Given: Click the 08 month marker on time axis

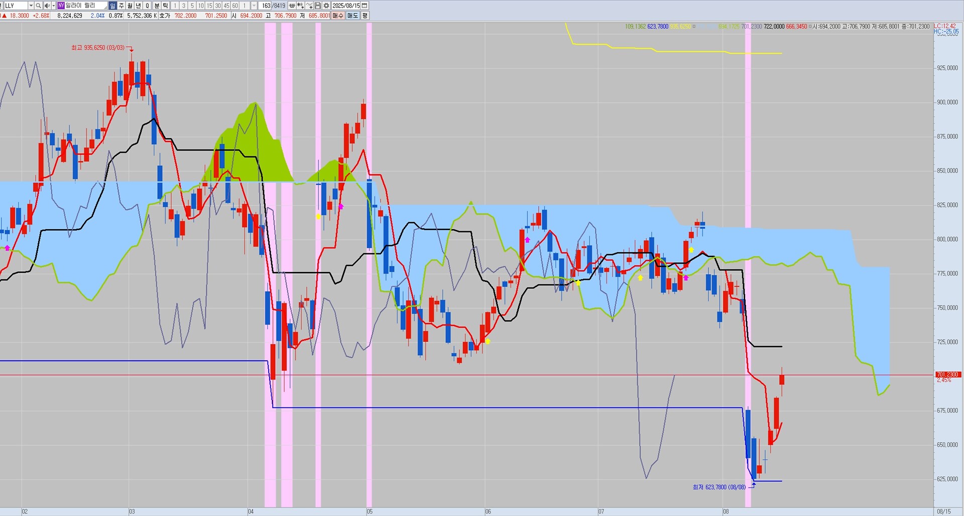Looking at the screenshot, I should point(726,511).
